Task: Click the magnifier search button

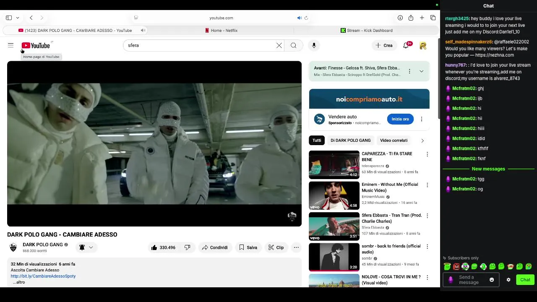Action: click(294, 45)
